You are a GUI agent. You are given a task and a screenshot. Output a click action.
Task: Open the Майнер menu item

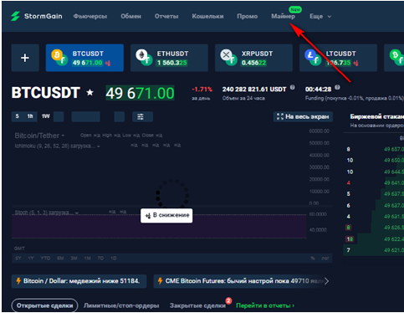pyautogui.click(x=283, y=17)
